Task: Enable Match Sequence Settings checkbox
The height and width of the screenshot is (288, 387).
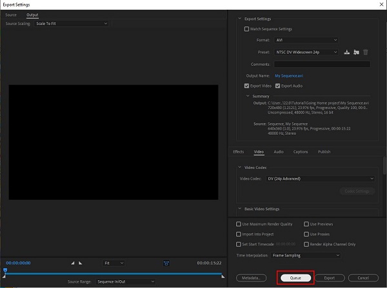Action: [x=246, y=29]
